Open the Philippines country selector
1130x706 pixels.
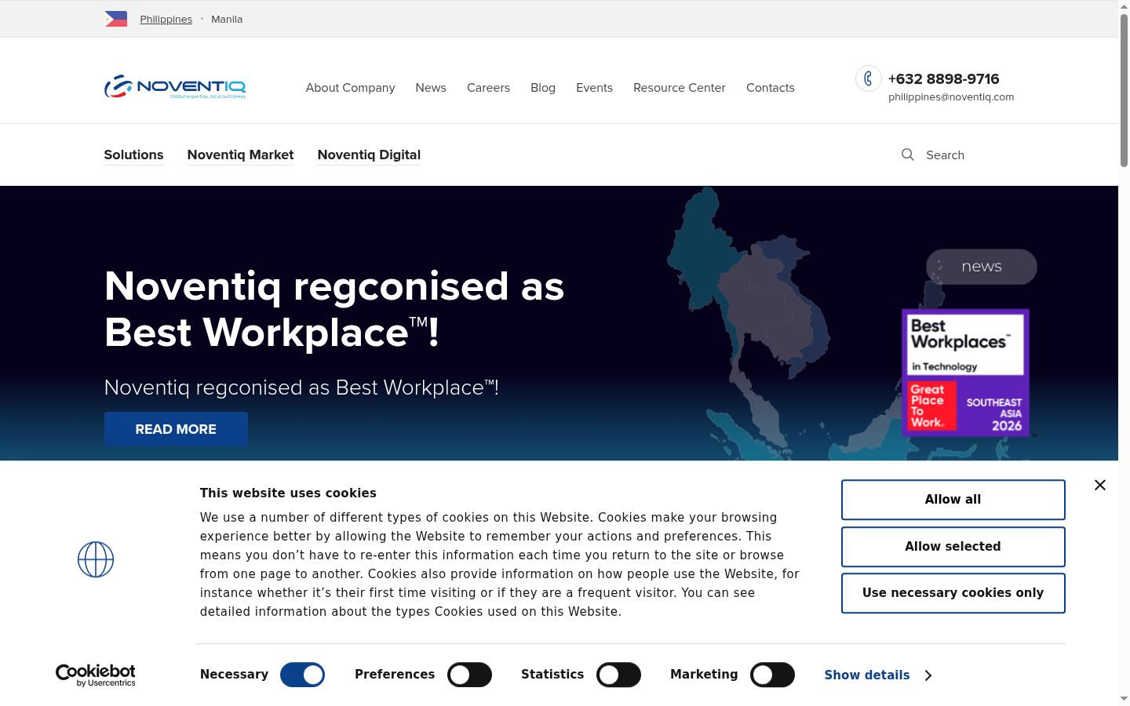[x=166, y=19]
